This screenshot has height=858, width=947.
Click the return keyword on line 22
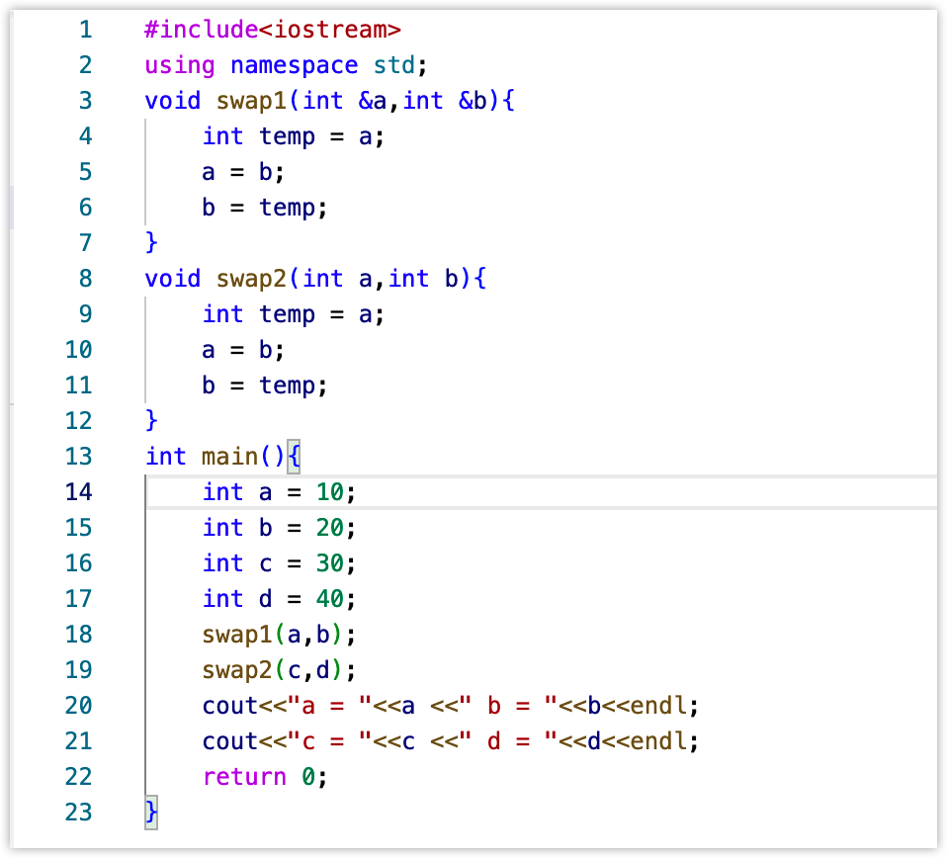[x=244, y=777]
